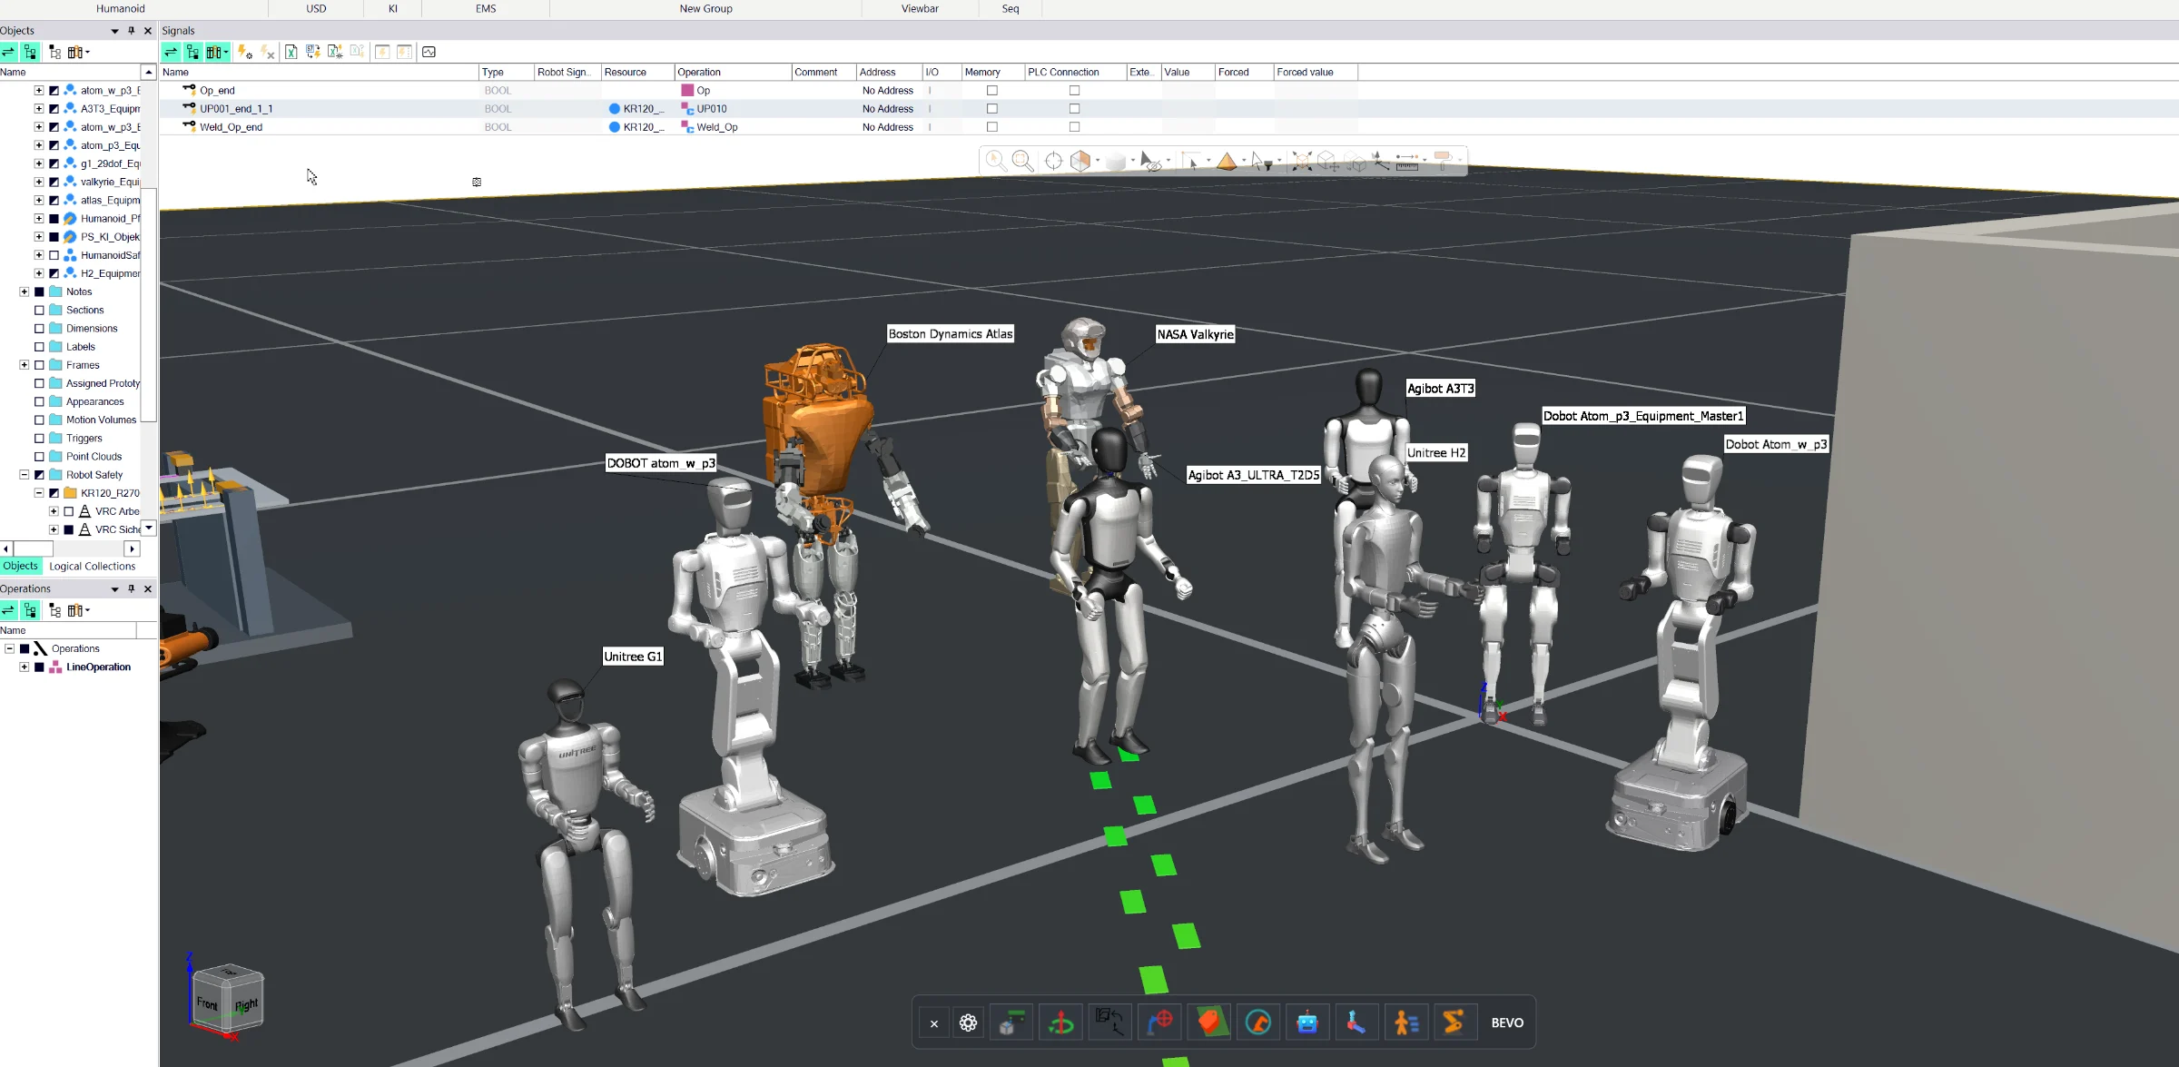
Task: Click the export signals to Excel icon
Action: click(291, 52)
